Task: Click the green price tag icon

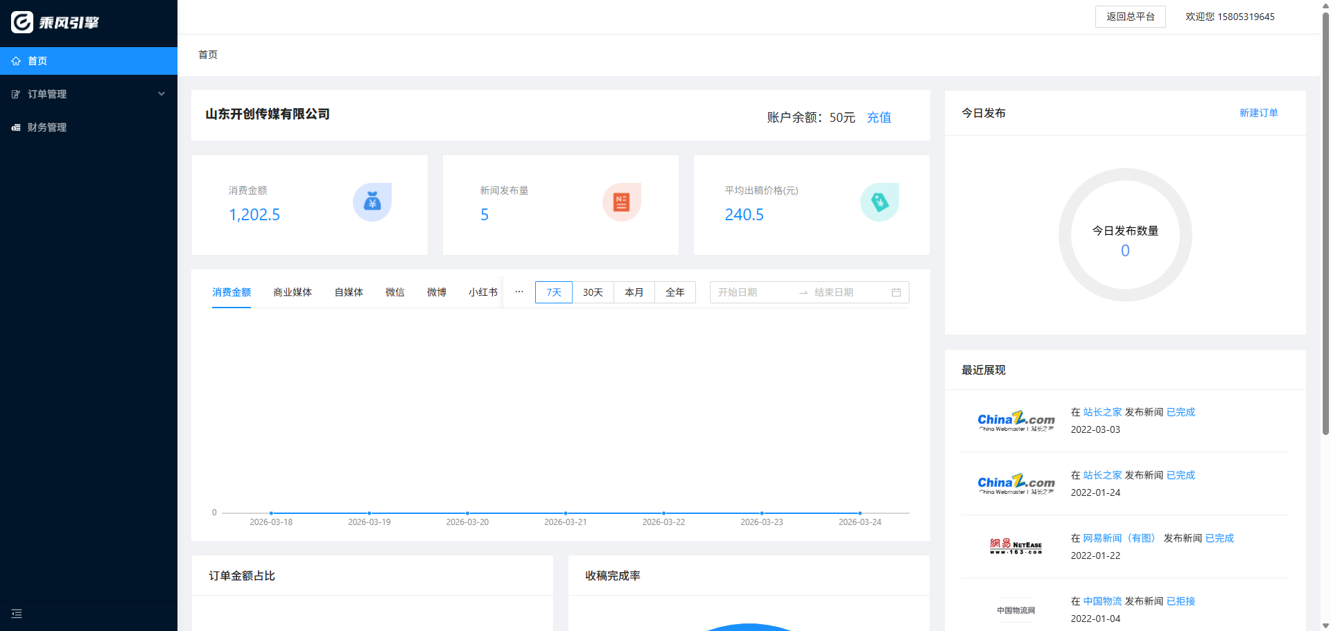Action: coord(879,202)
